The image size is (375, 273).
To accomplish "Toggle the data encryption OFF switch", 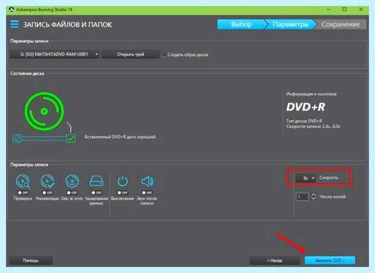I will pos(97,192).
